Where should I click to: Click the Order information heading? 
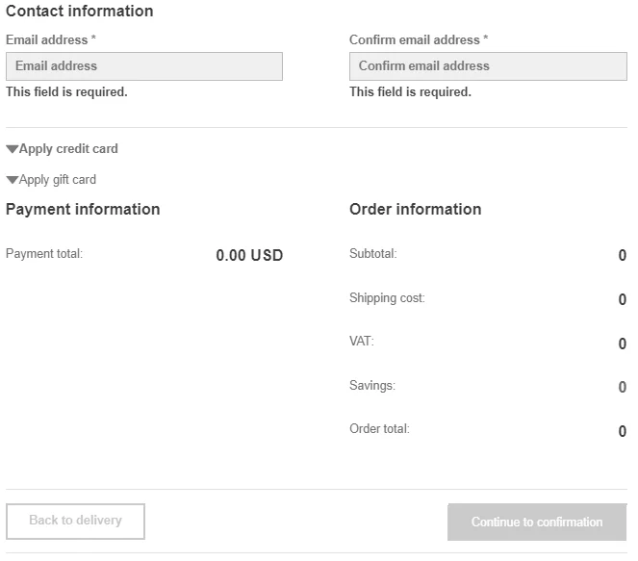[416, 209]
